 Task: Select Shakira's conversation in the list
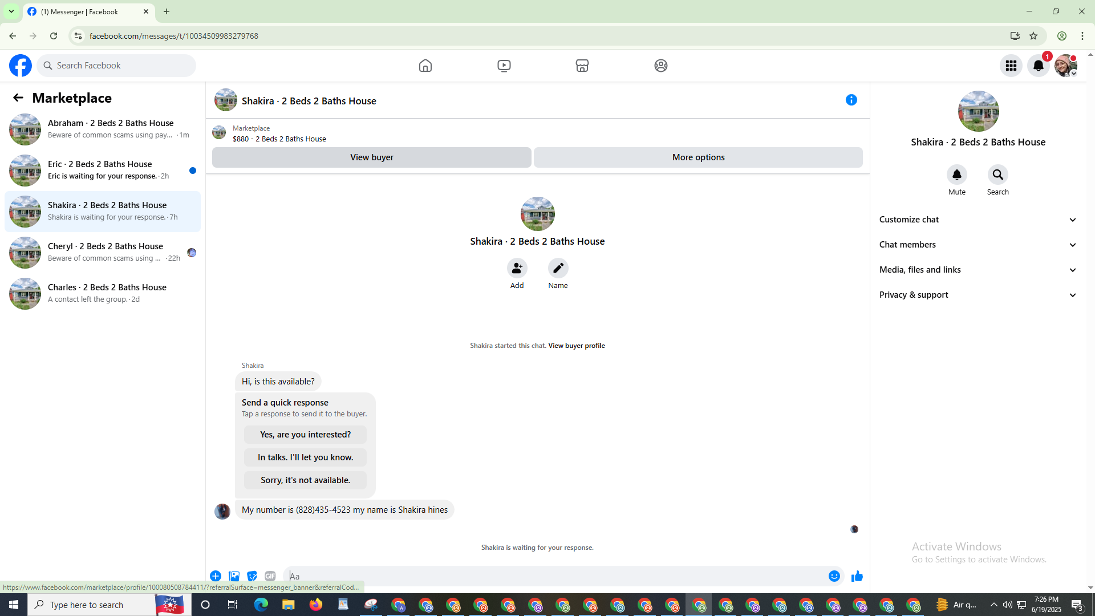click(103, 212)
